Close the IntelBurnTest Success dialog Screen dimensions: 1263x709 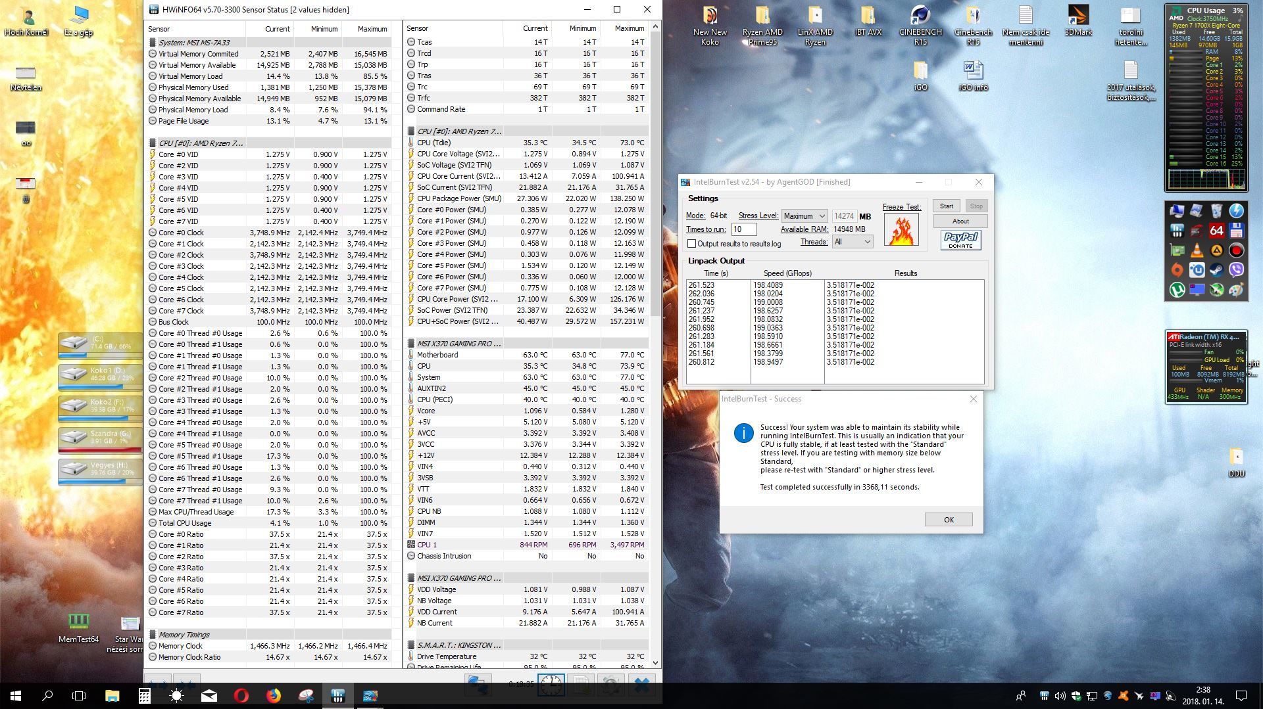[973, 399]
